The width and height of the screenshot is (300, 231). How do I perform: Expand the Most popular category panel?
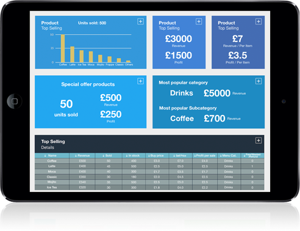[259, 81]
